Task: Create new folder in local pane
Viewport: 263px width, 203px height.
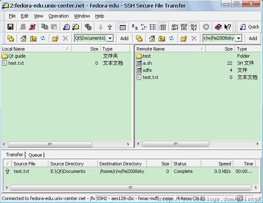Action: (55, 38)
